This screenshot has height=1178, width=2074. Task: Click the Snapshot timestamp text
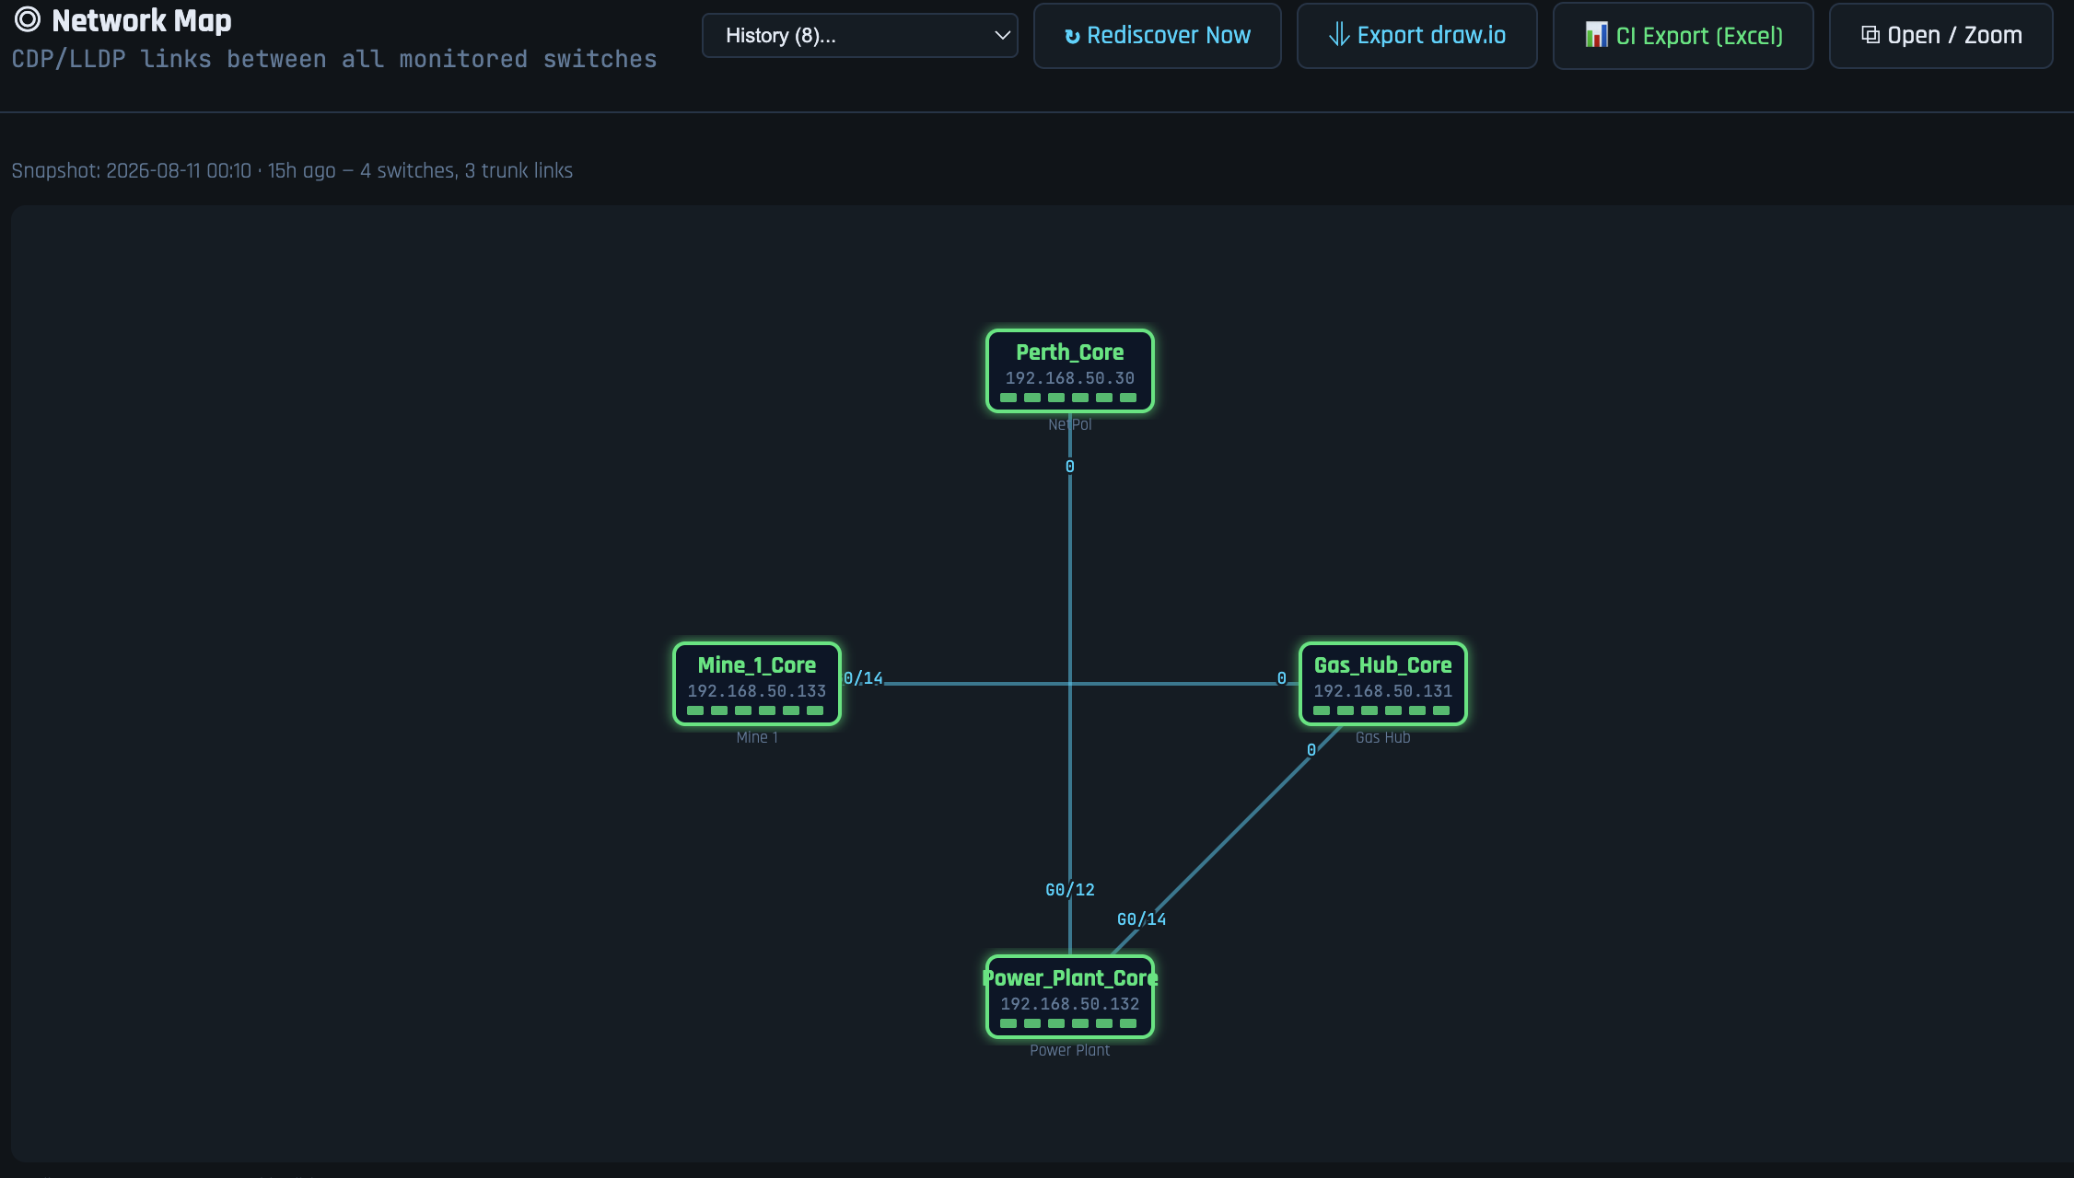coord(292,171)
